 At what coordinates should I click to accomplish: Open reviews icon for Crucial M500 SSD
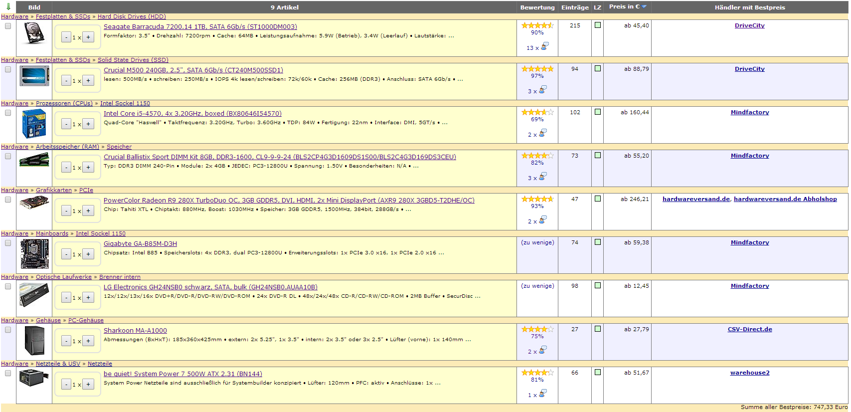(543, 89)
